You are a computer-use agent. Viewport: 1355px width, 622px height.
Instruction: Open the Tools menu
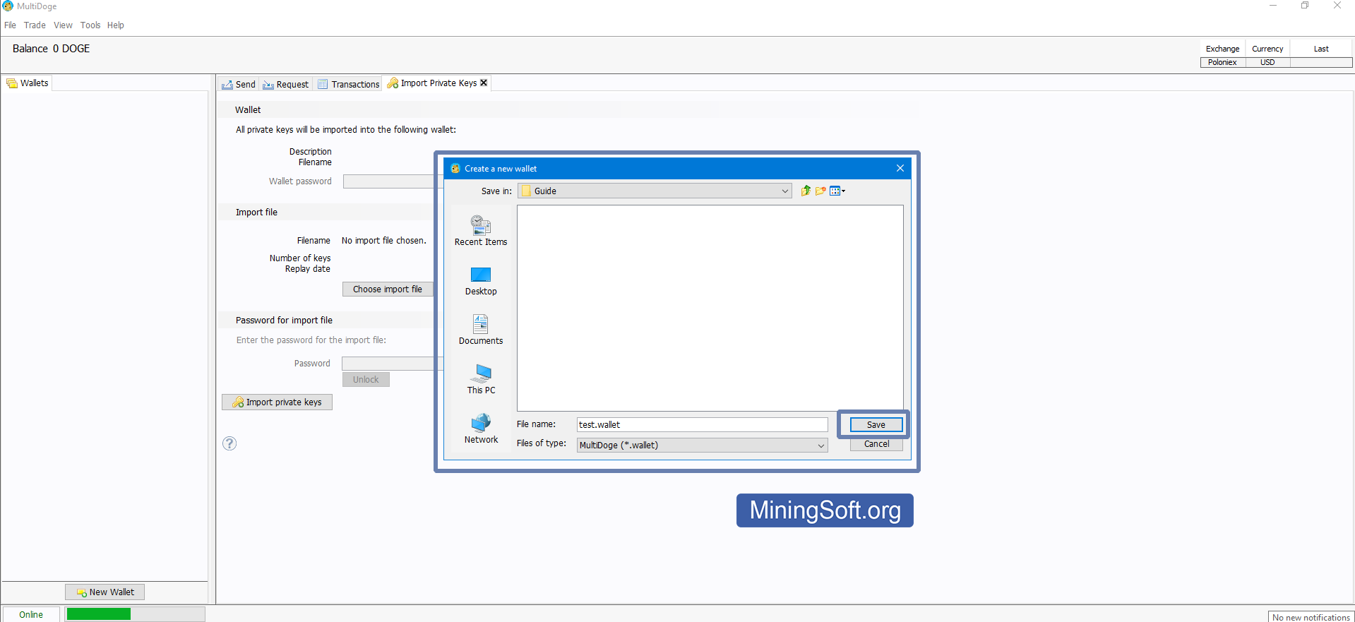pos(90,25)
